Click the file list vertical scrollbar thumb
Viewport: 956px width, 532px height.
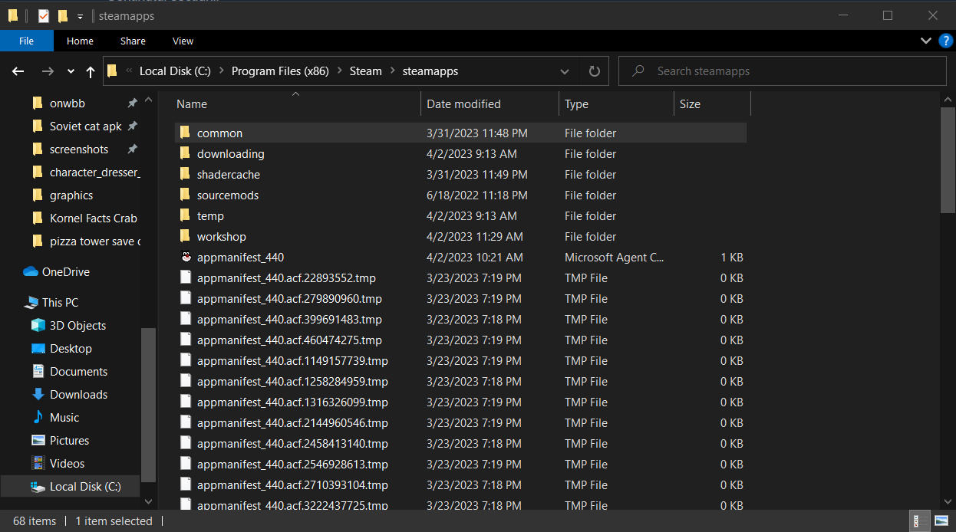pyautogui.click(x=948, y=159)
